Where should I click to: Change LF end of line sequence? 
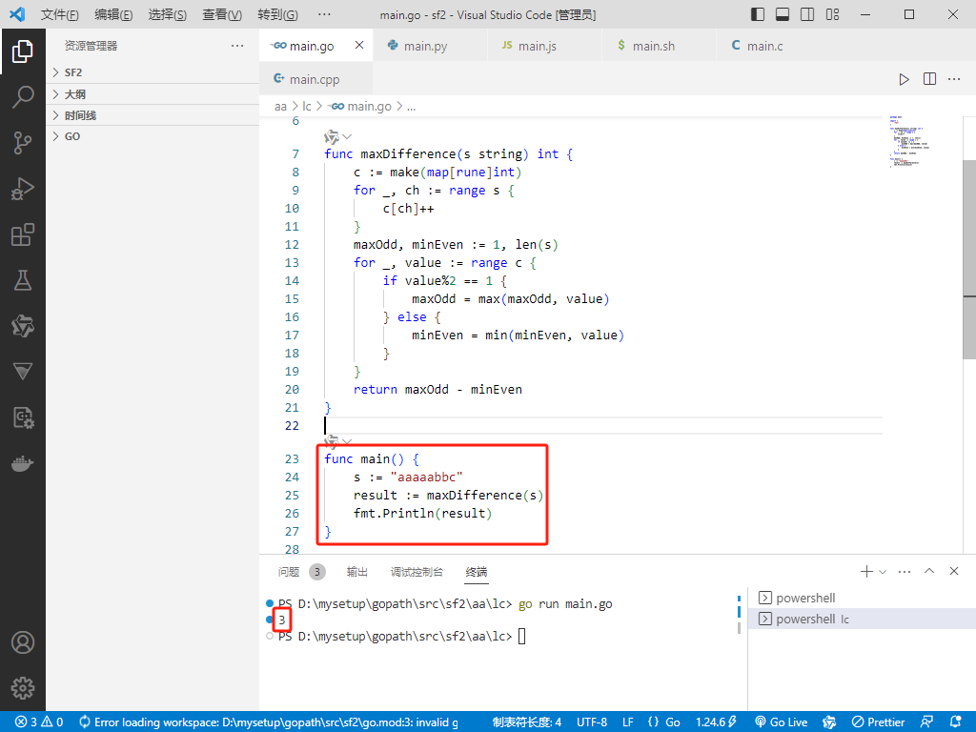pos(628,722)
